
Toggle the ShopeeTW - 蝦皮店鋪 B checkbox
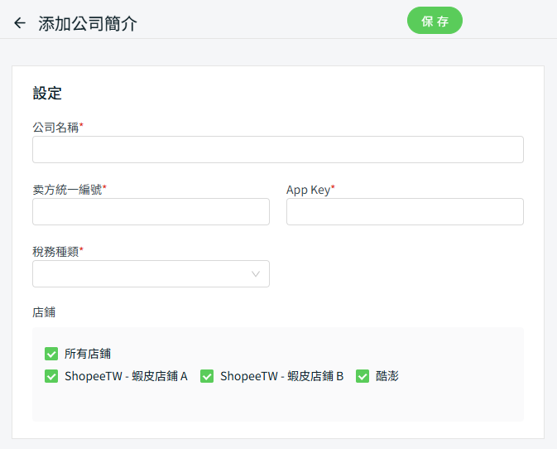pos(207,376)
